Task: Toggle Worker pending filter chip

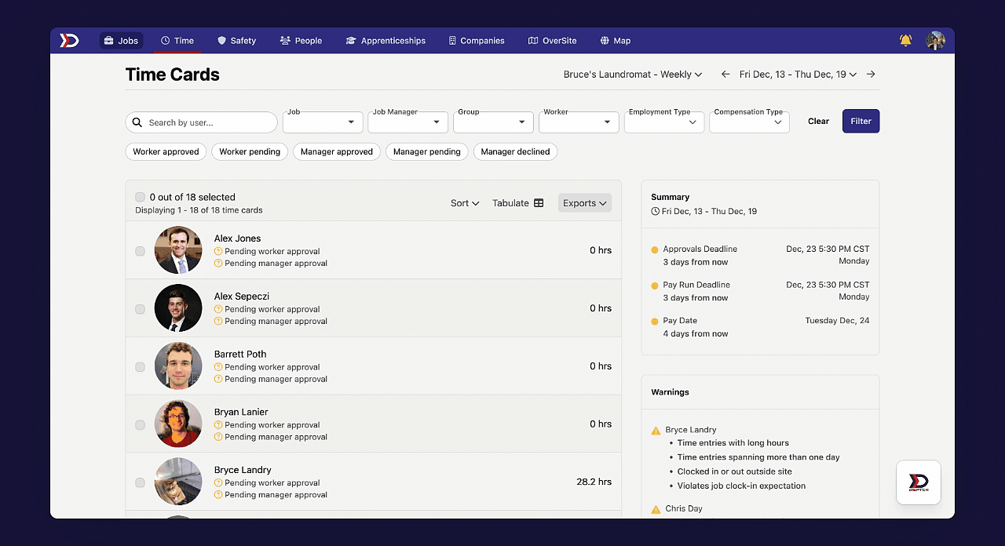Action: (250, 151)
